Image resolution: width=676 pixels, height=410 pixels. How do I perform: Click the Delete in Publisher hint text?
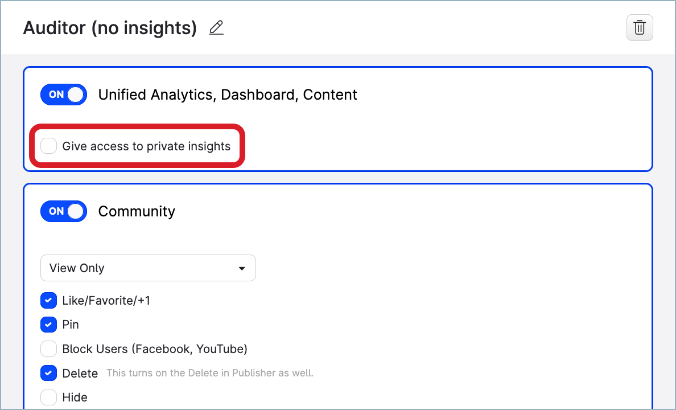209,374
